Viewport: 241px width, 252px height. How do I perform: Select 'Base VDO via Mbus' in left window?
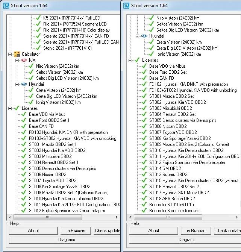(x=47, y=114)
